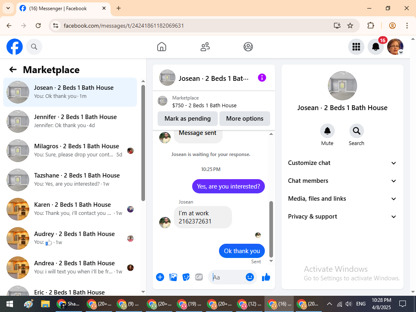This screenshot has width=416, height=312.
Task: Close the Messenger browser tab
Action: pos(104,8)
